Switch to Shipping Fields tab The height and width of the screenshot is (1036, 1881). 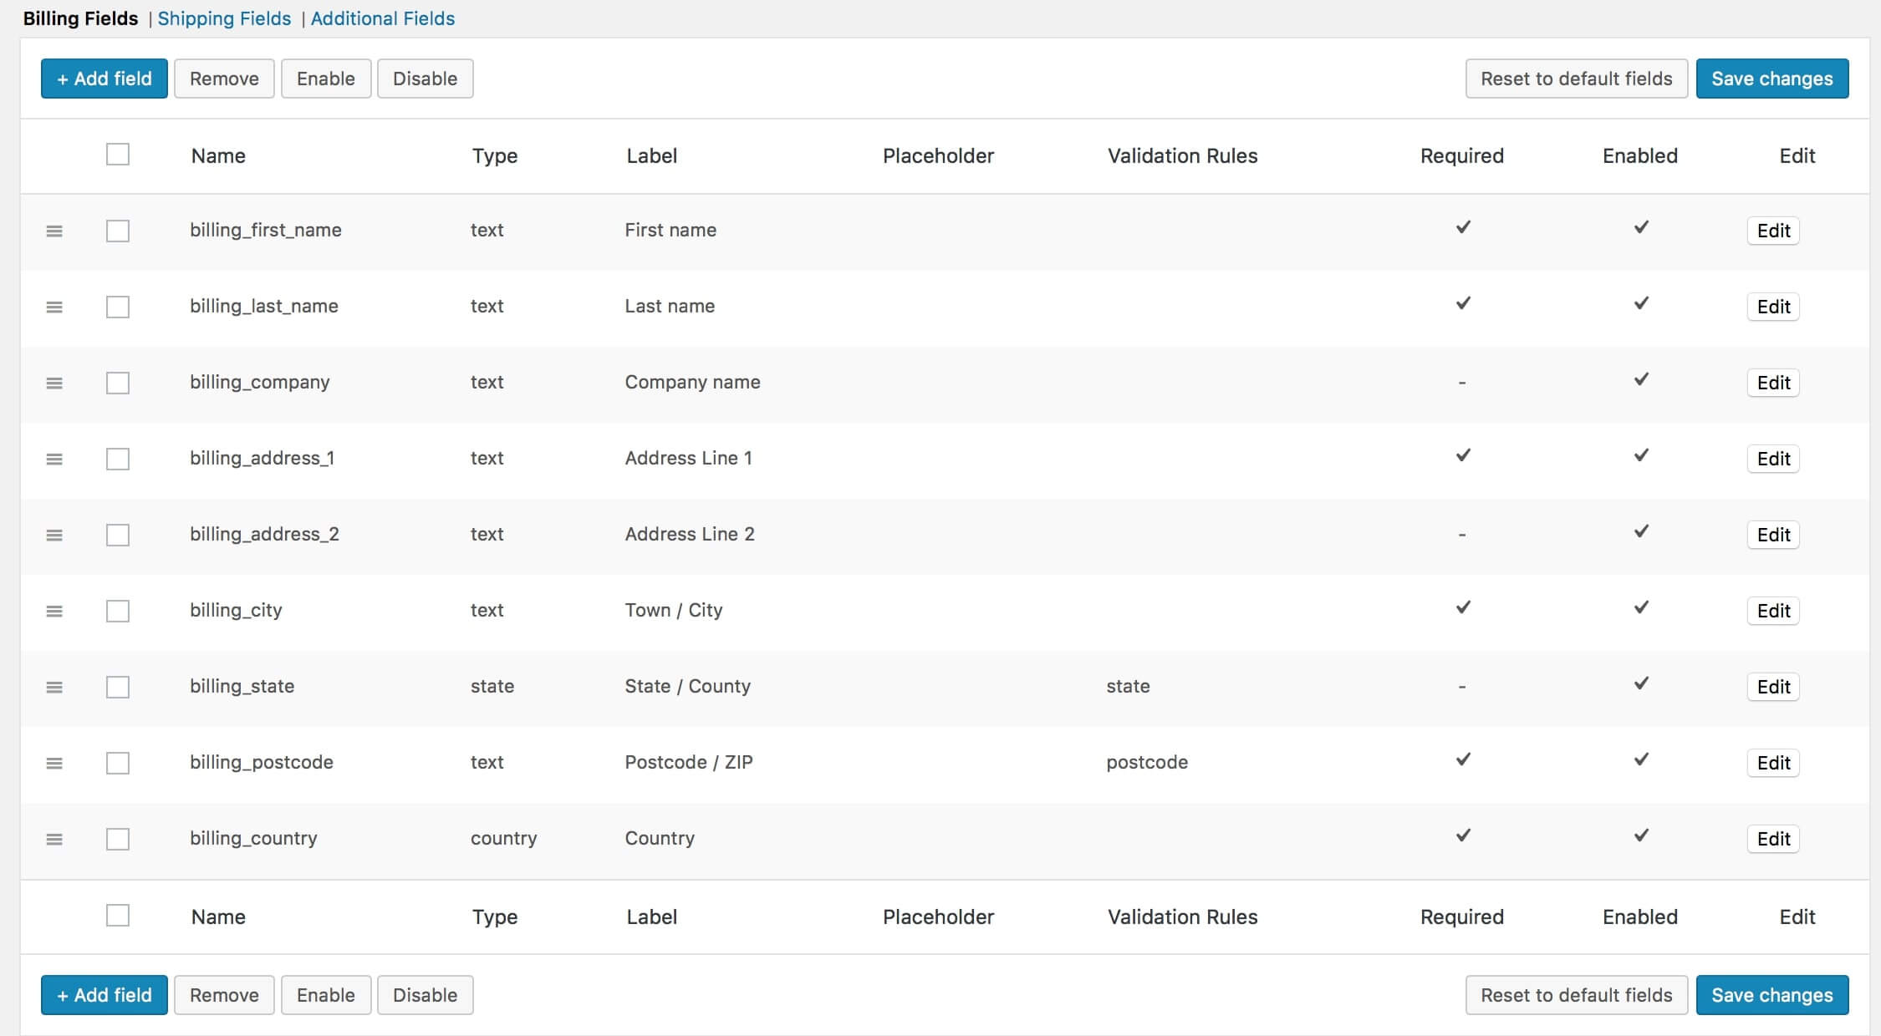tap(224, 18)
